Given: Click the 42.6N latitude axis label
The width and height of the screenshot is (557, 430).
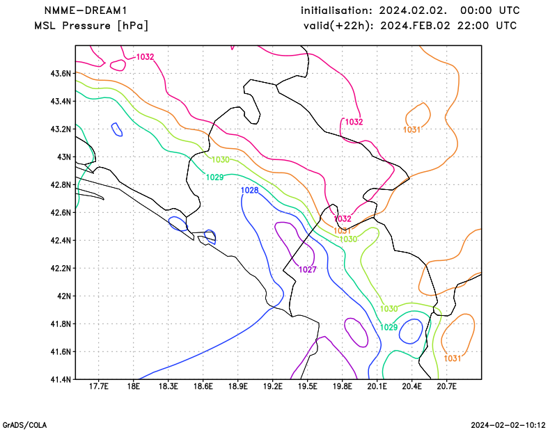Looking at the screenshot, I should [x=61, y=212].
